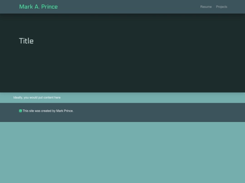Open the Resume nav link
This screenshot has width=245, height=183.
point(206,7)
